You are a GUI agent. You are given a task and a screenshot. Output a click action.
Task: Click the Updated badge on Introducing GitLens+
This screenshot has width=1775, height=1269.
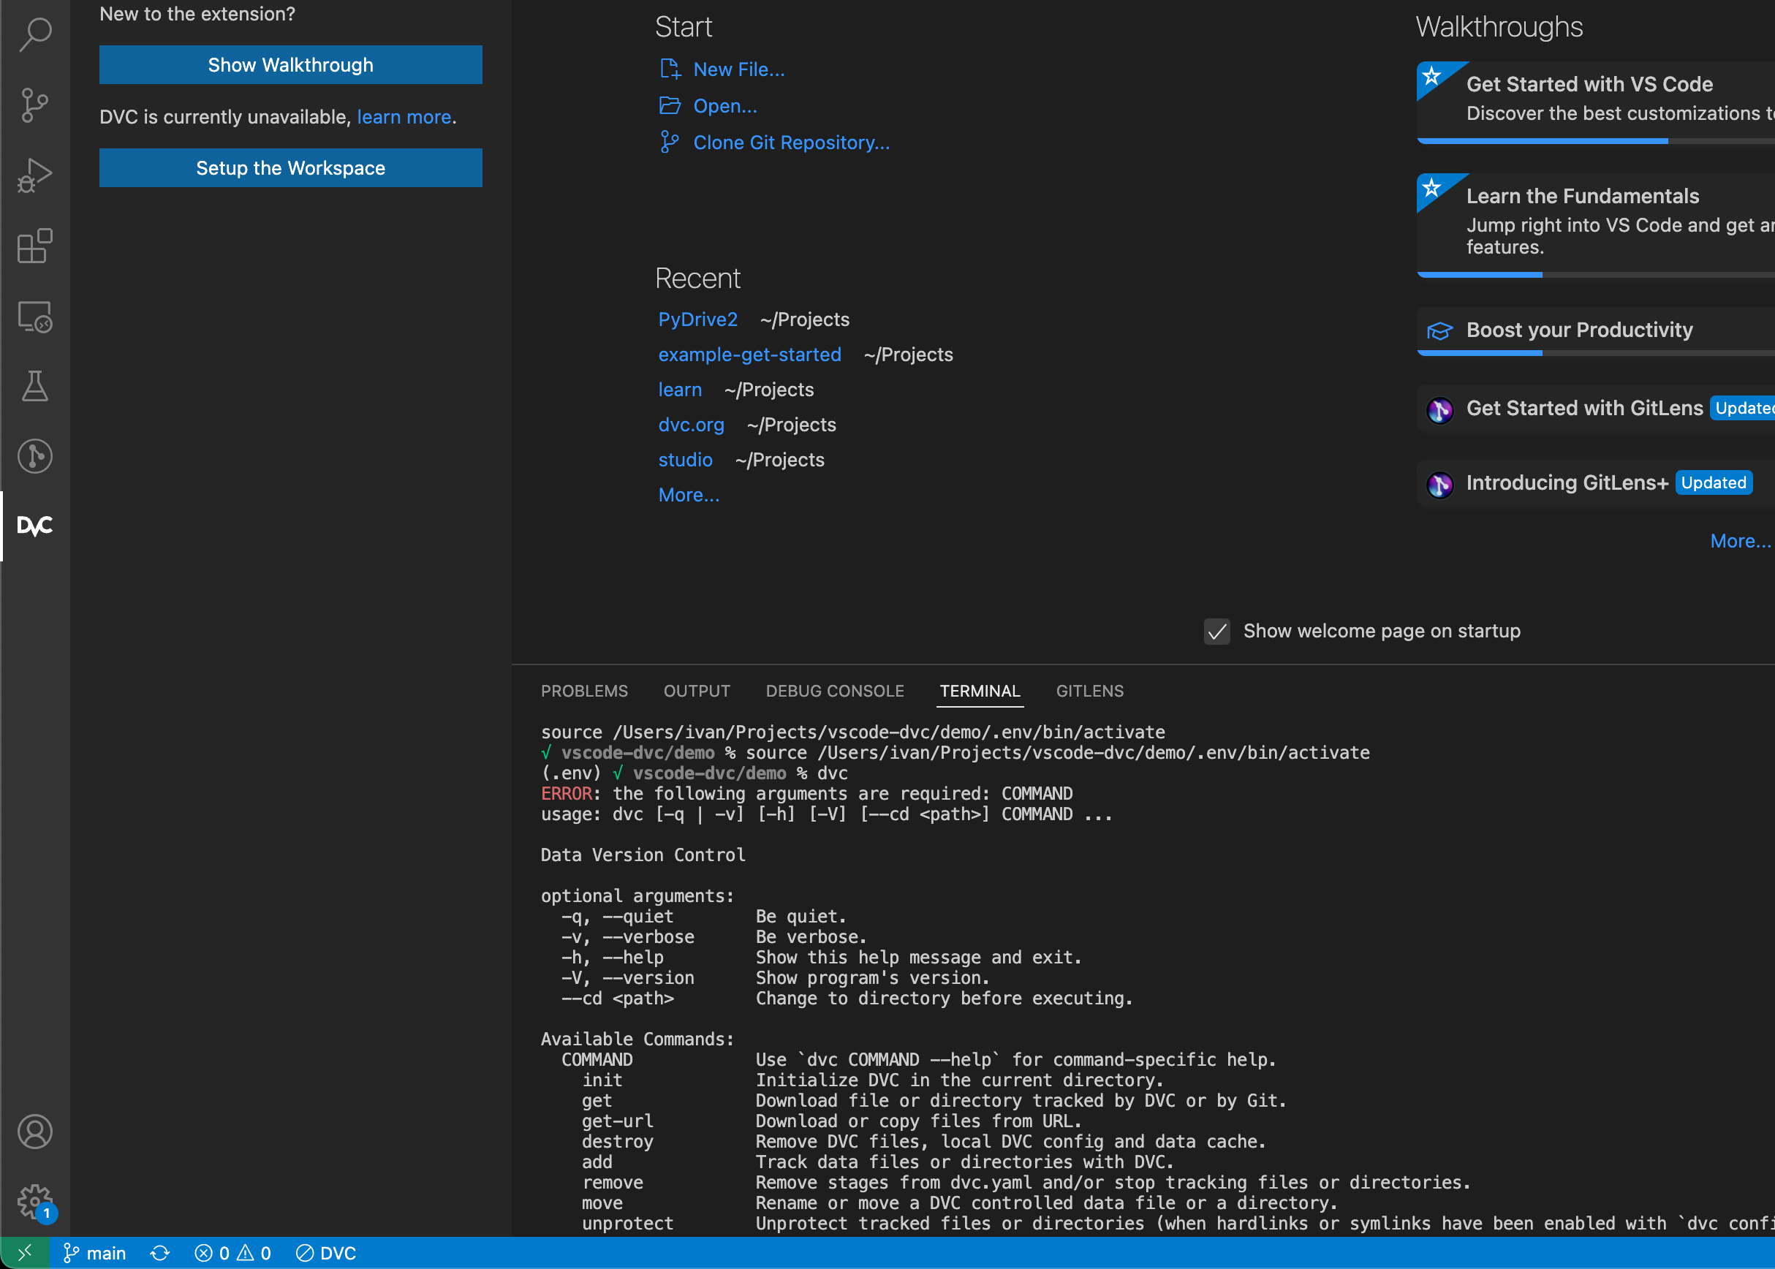point(1714,483)
